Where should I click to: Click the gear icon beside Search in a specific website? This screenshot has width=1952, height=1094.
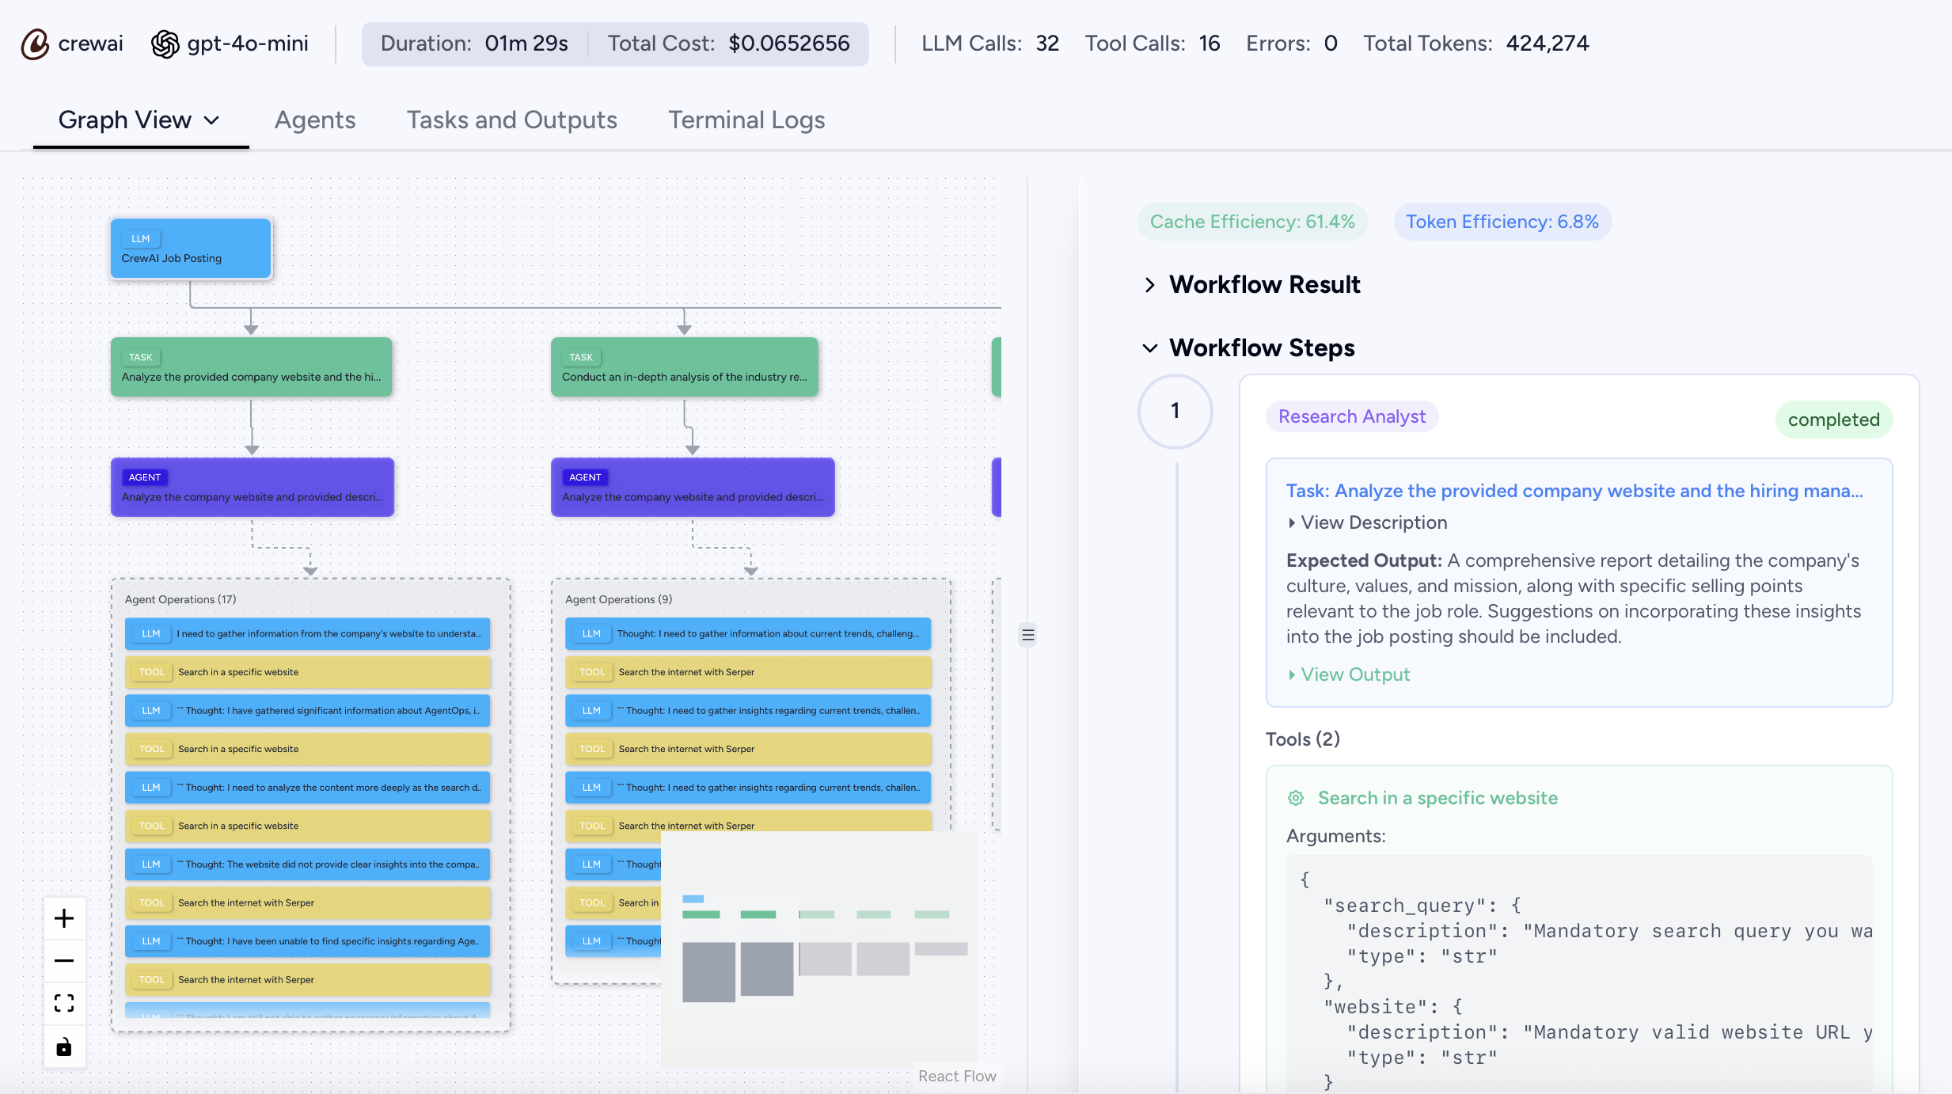click(x=1296, y=798)
